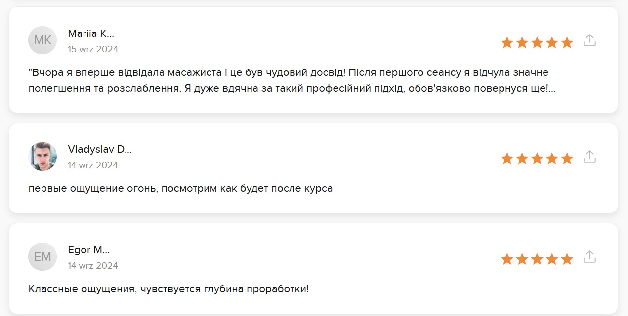Click the last star in Mariia K.'s rating
This screenshot has height=316, width=628.
pyautogui.click(x=567, y=43)
